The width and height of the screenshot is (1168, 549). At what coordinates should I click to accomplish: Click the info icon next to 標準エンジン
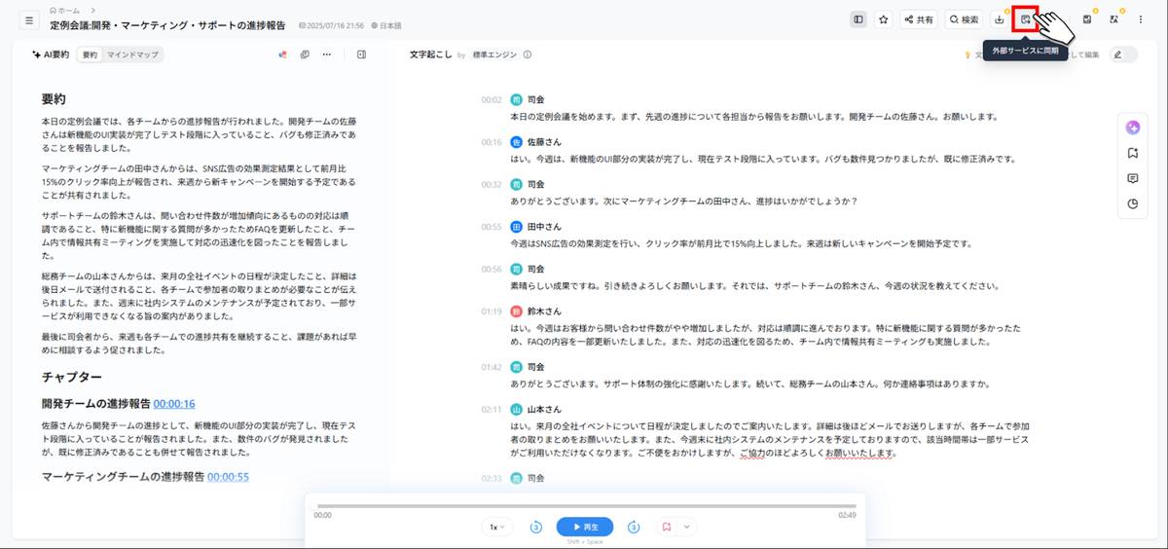[528, 55]
